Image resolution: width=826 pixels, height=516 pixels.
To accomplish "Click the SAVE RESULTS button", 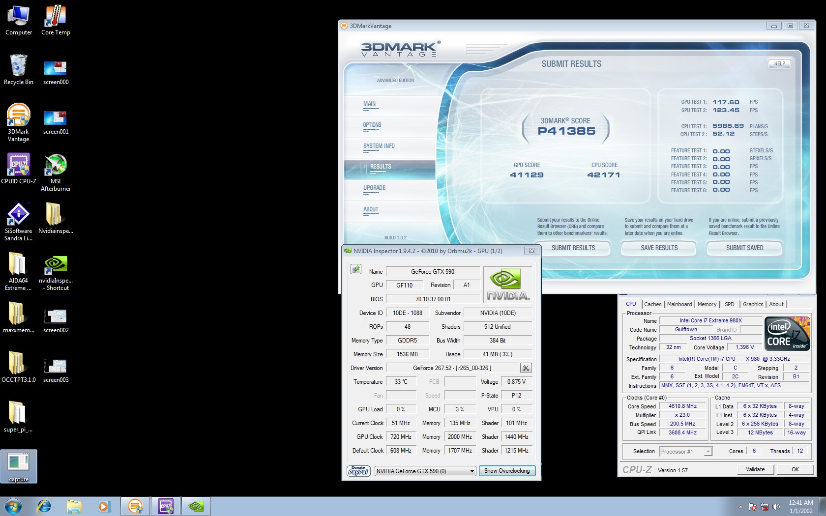I will (659, 248).
